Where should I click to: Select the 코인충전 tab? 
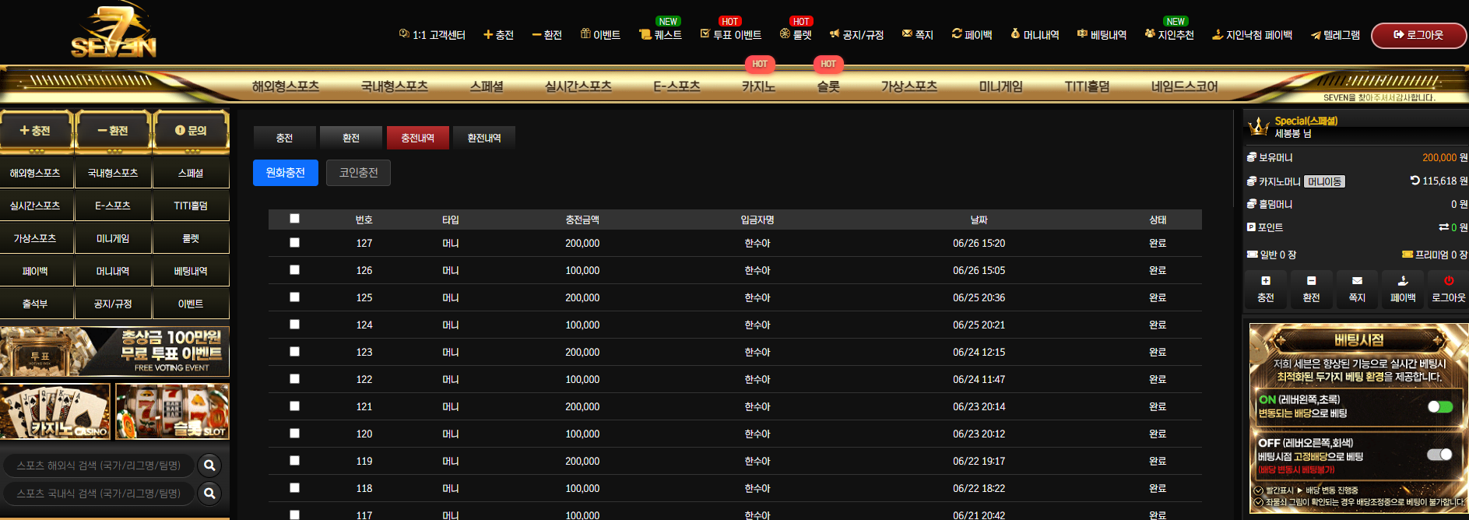[x=358, y=173]
